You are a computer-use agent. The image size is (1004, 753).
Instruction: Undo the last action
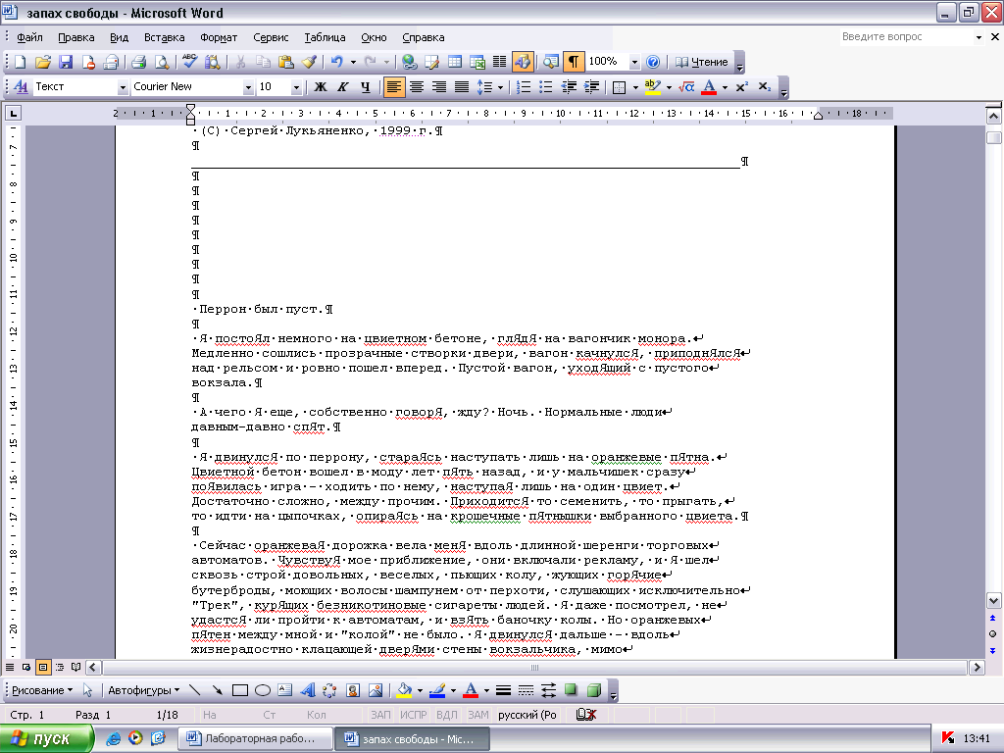(x=336, y=62)
